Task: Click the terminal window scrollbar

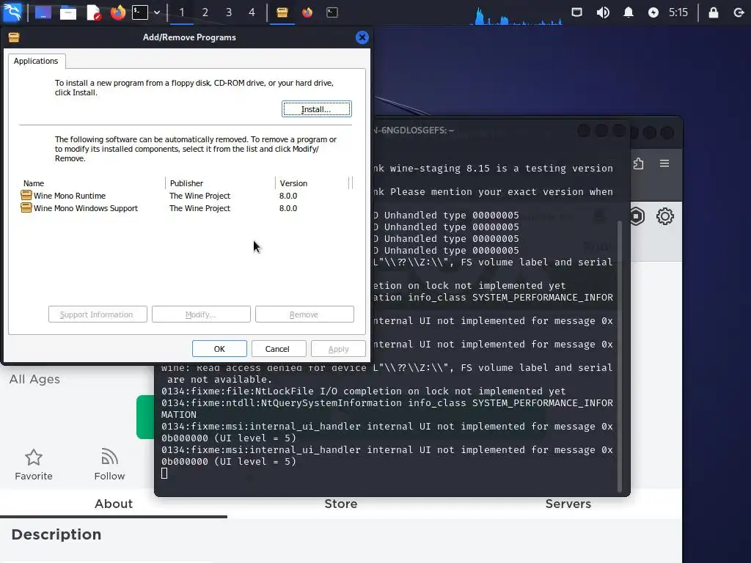Action: coord(619,357)
